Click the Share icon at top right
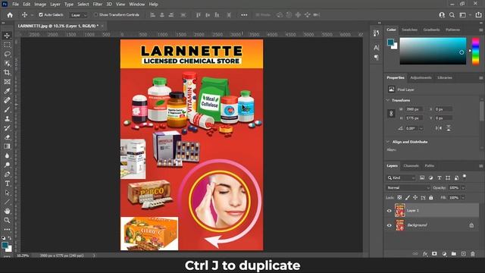This screenshot has height=273, width=485. [x=478, y=15]
